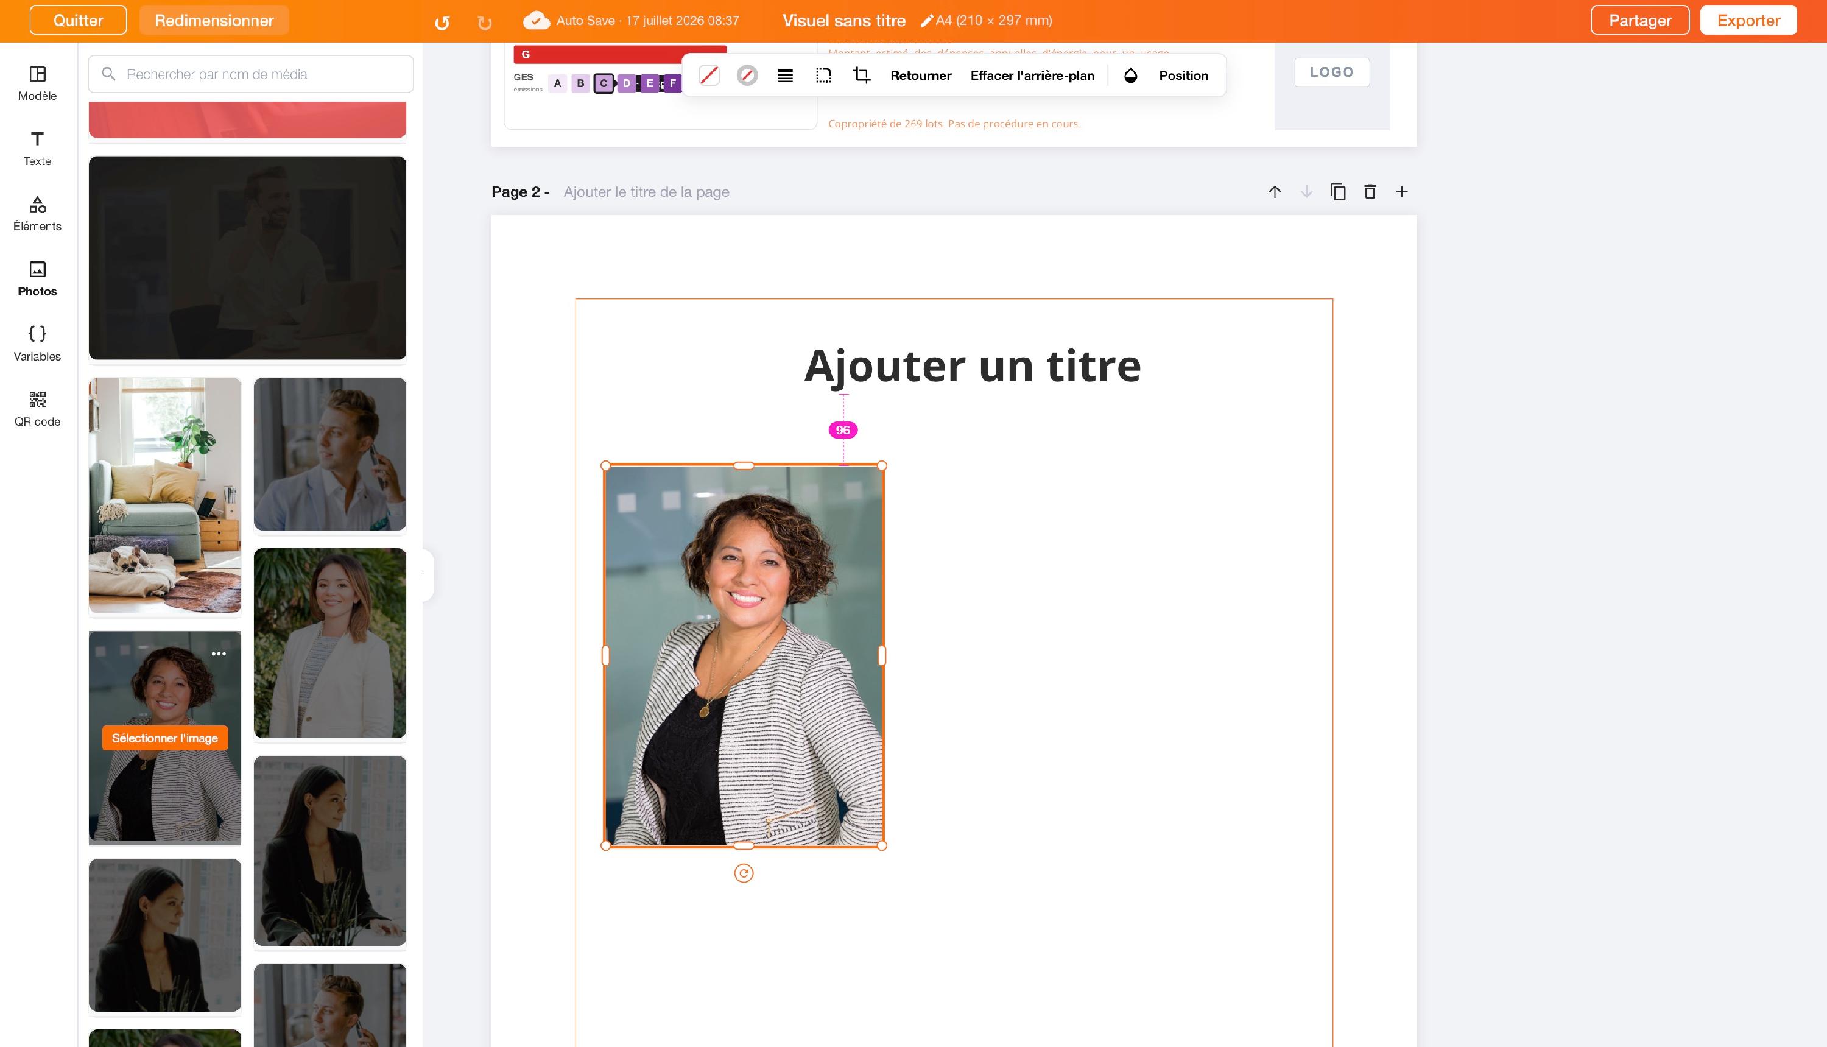Open the opacity droplet icon

click(1130, 76)
